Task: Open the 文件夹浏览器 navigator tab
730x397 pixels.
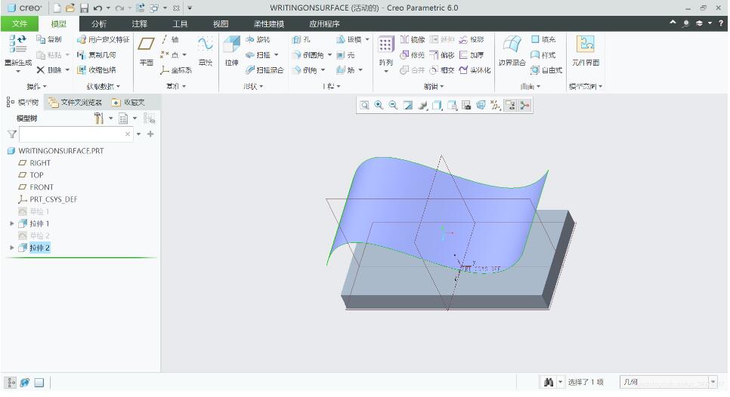Action: click(75, 103)
